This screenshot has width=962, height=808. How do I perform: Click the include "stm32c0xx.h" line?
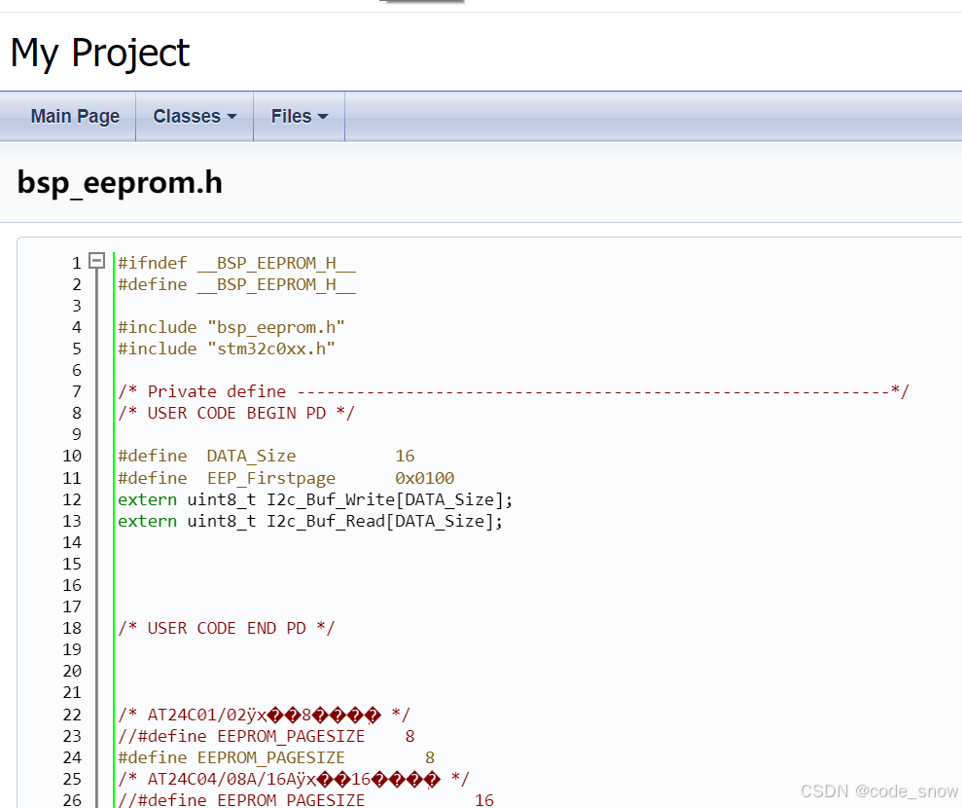(x=227, y=349)
